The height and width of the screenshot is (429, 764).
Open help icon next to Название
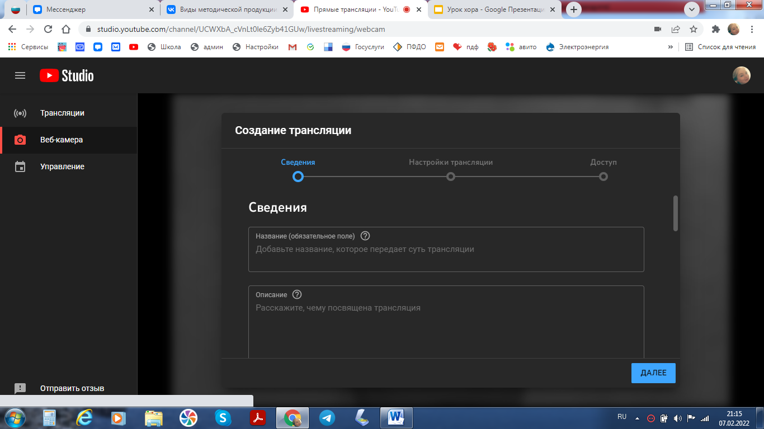coord(365,236)
